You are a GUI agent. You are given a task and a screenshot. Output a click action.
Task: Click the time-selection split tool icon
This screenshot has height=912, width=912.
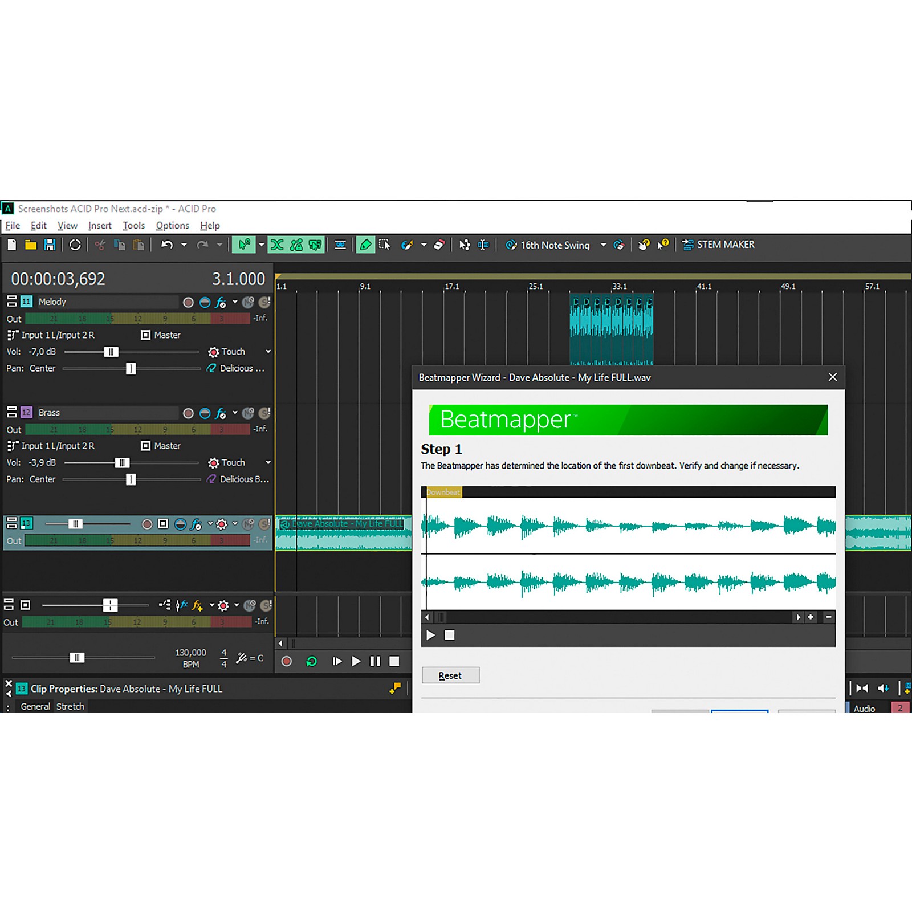(x=483, y=245)
